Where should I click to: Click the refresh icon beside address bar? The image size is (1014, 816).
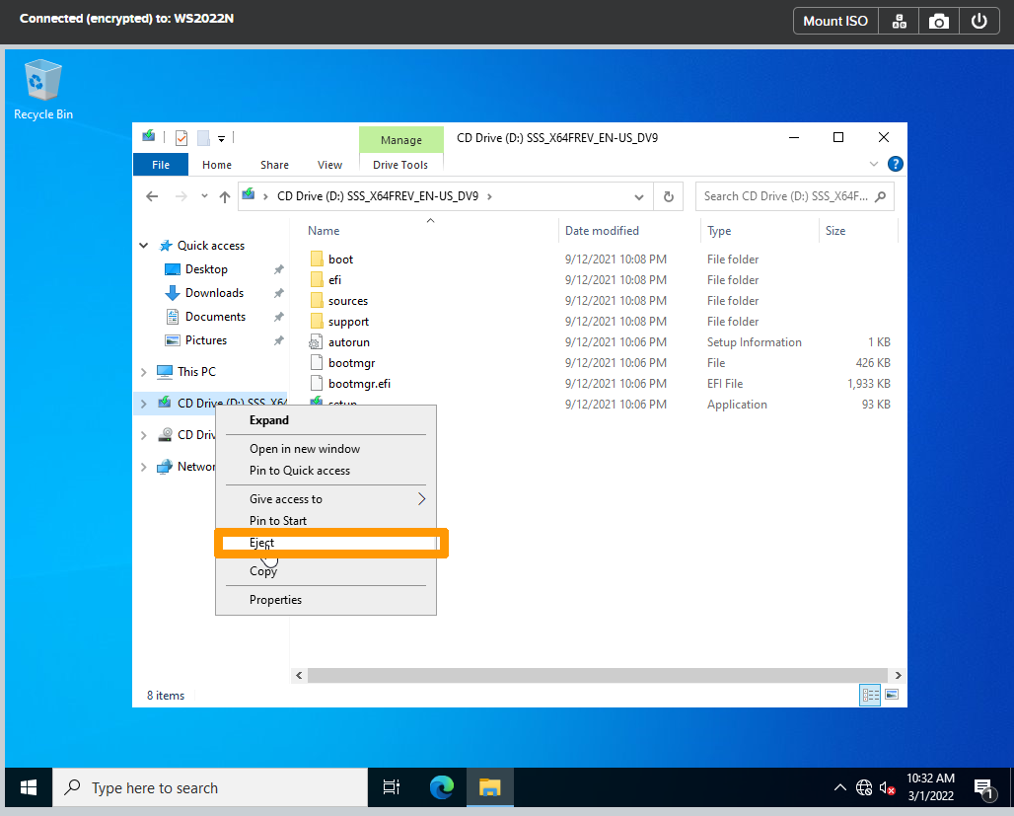click(x=668, y=196)
